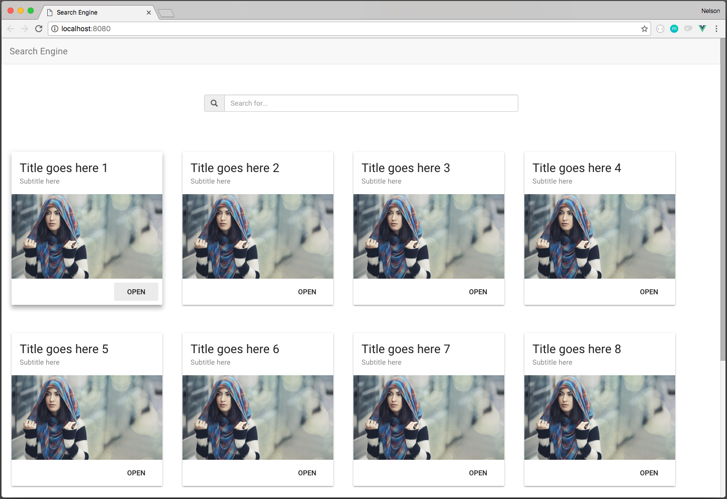Click OPEN on 'Title goes here 8'
727x499 pixels.
(649, 473)
